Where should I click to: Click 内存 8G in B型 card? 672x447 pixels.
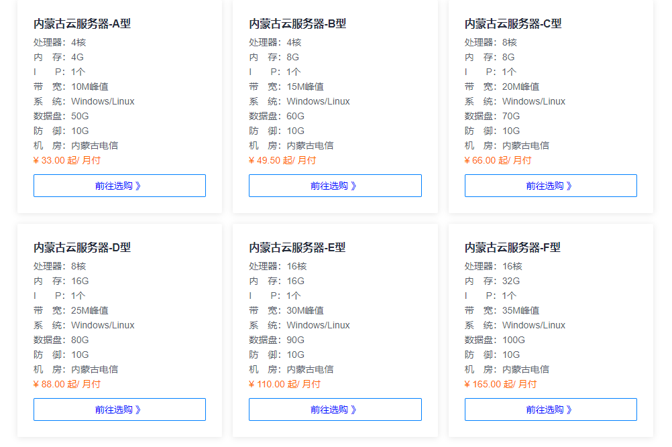(292, 57)
